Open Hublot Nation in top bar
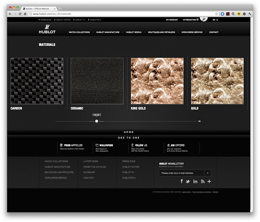Image resolution: width=260 pixels, height=222 pixels. (x=63, y=20)
